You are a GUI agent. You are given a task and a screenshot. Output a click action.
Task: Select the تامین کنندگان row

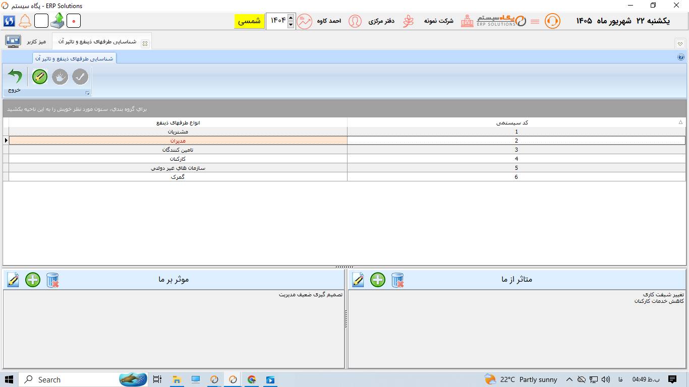347,150
